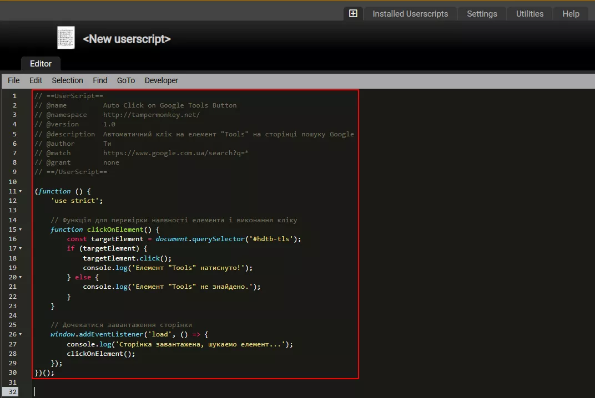Click the @author metadata line
Viewport: 595px width, 398px height.
[x=73, y=144]
